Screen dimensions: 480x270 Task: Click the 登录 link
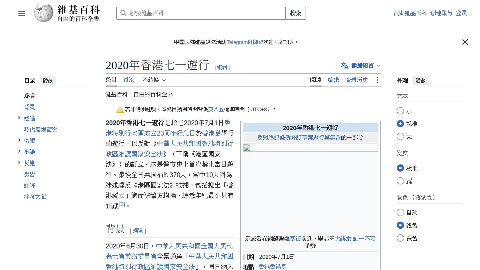click(x=462, y=13)
